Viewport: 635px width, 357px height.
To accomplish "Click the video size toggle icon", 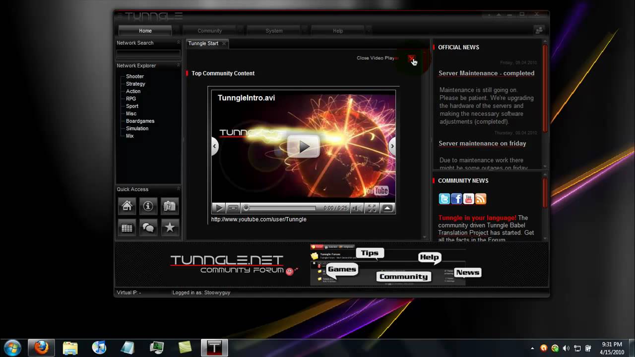I will click(x=233, y=208).
